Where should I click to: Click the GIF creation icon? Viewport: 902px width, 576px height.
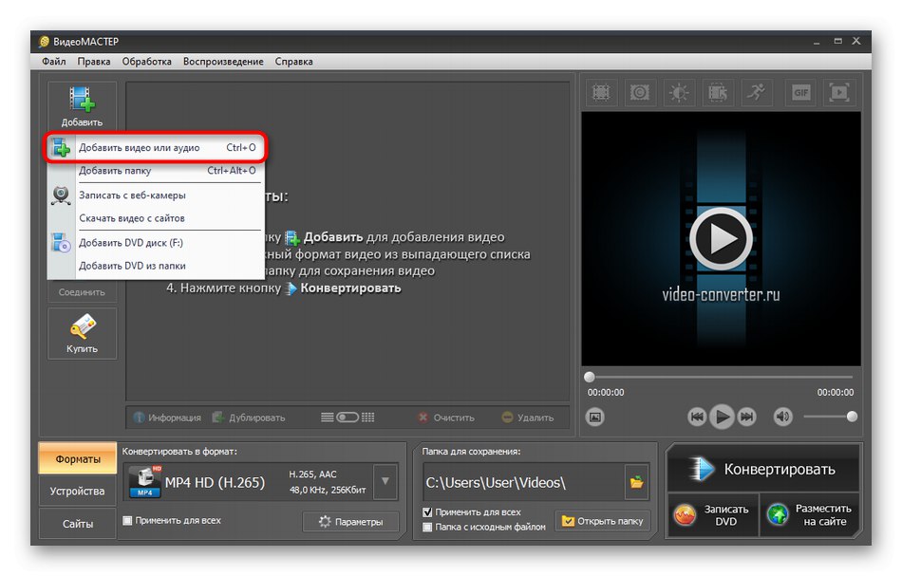[800, 93]
